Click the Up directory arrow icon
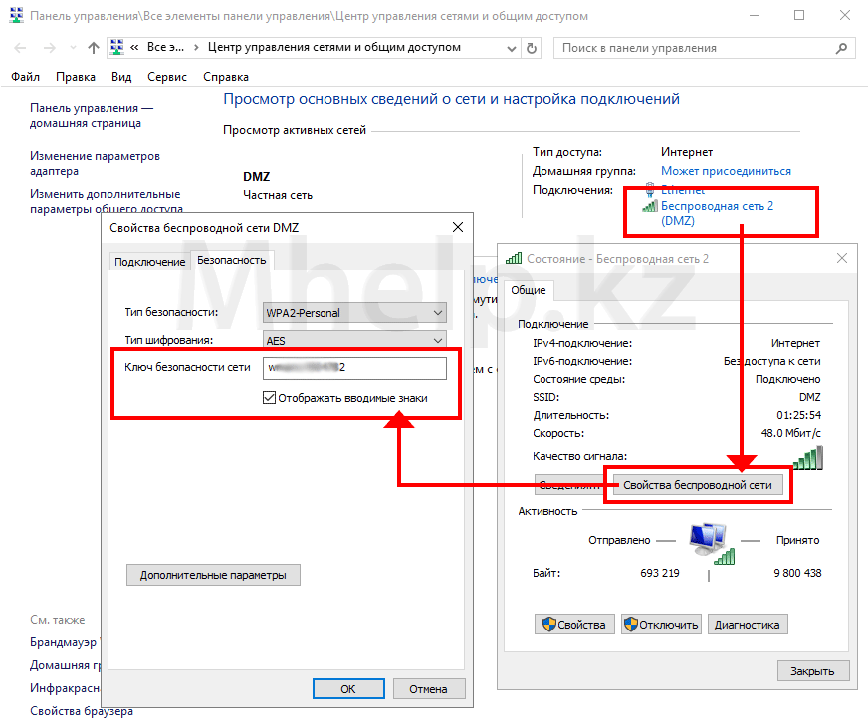 pyautogui.click(x=94, y=48)
